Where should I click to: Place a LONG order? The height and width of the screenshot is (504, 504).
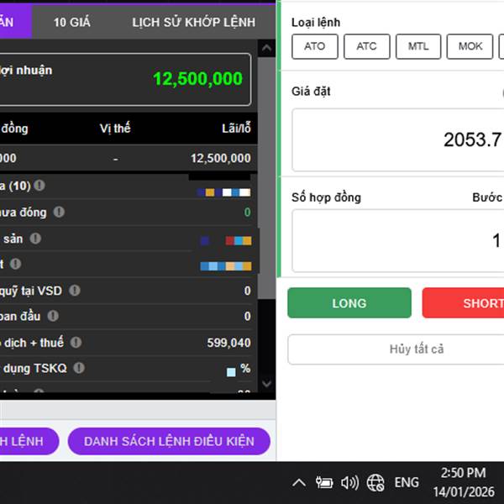tap(349, 302)
